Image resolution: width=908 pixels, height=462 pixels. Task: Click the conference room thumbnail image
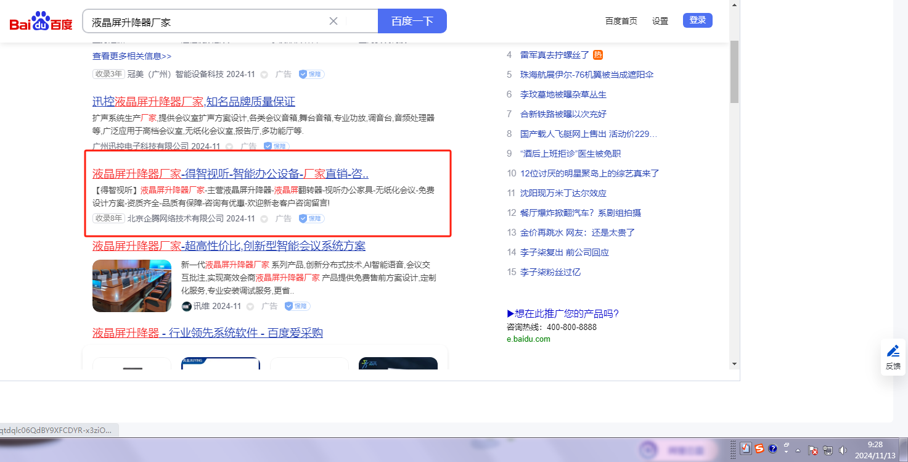click(132, 286)
